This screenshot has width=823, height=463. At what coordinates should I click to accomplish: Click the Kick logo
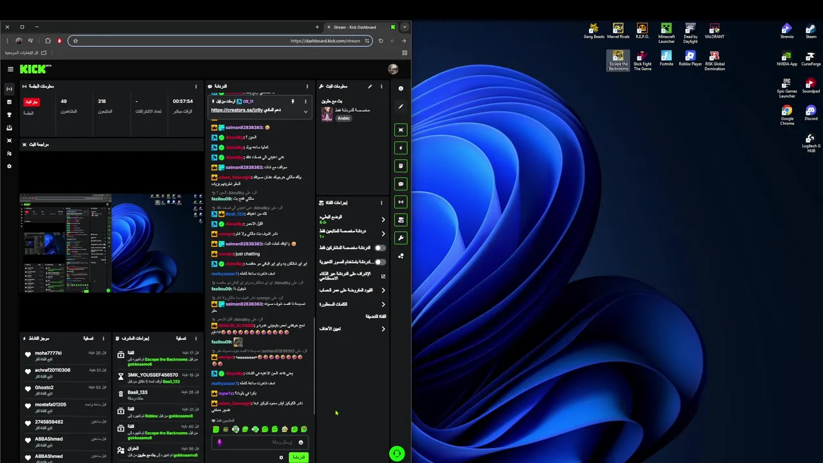click(x=35, y=69)
